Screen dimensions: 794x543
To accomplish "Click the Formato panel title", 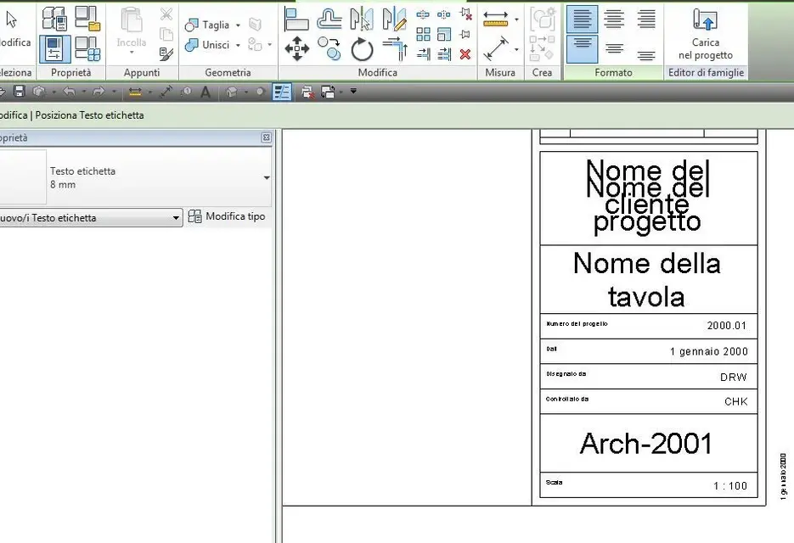I will [x=613, y=73].
